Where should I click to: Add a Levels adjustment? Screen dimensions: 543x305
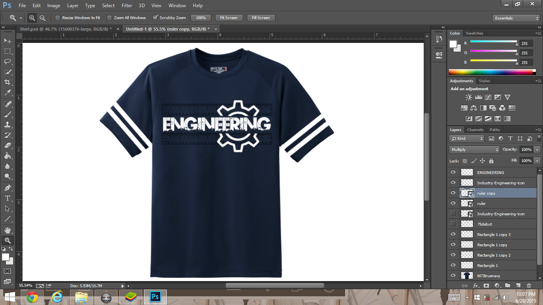(478, 97)
